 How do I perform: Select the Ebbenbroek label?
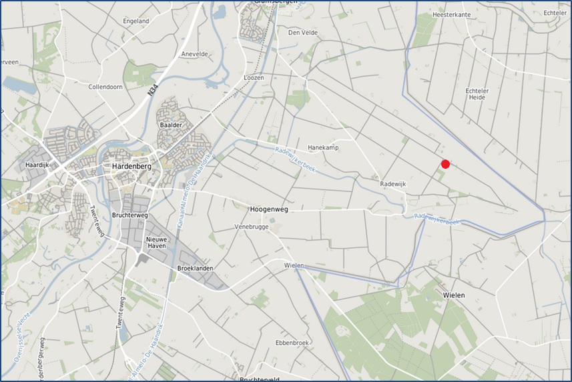click(292, 343)
